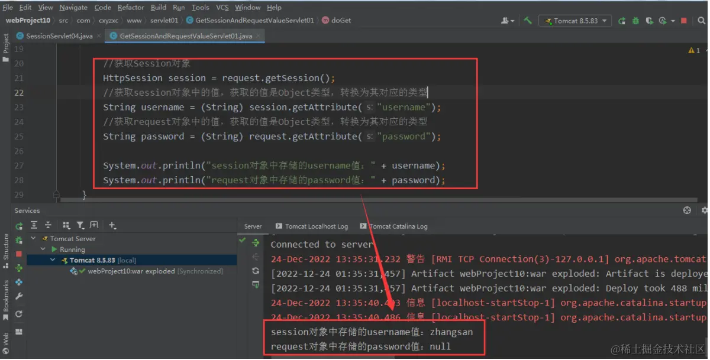The width and height of the screenshot is (710, 360).
Task: Click Open in New Tab icon in Services
Action: (94, 225)
